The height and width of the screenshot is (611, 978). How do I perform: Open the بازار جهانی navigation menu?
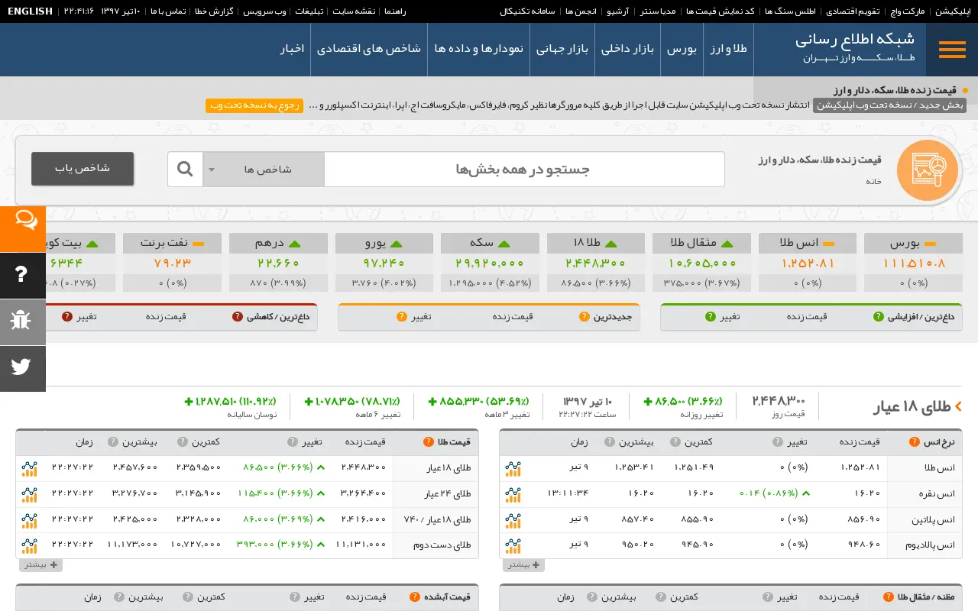click(561, 50)
